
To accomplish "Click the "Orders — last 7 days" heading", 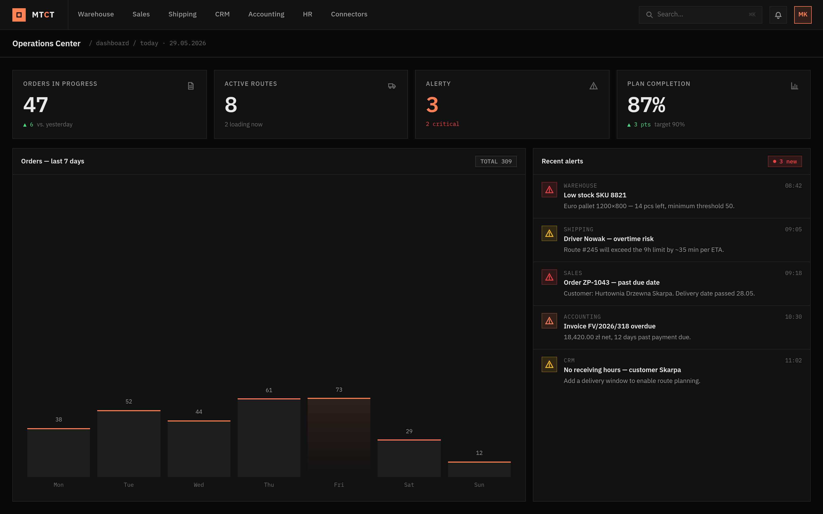I will pyautogui.click(x=53, y=161).
